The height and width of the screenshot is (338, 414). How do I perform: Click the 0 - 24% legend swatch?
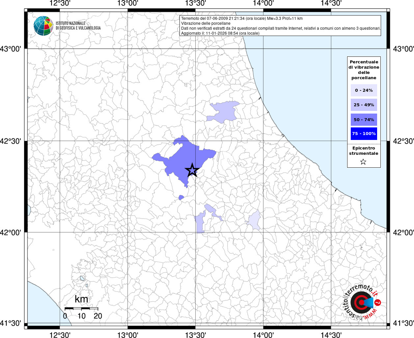point(364,90)
